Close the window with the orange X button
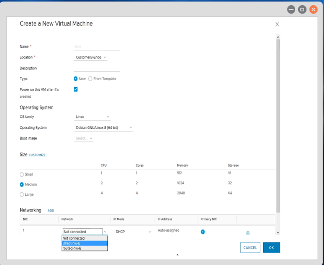324x265 pixels. tap(313, 10)
